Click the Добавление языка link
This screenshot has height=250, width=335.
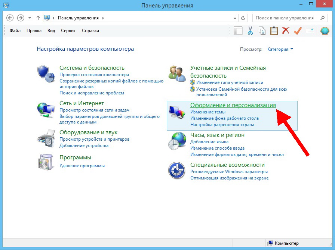point(209,142)
